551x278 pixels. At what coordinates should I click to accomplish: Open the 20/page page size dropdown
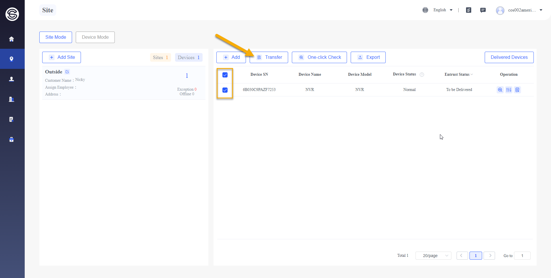[433, 256]
